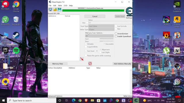Click the Active Description column header
This screenshot has height=103, width=184.
pos(55,68)
